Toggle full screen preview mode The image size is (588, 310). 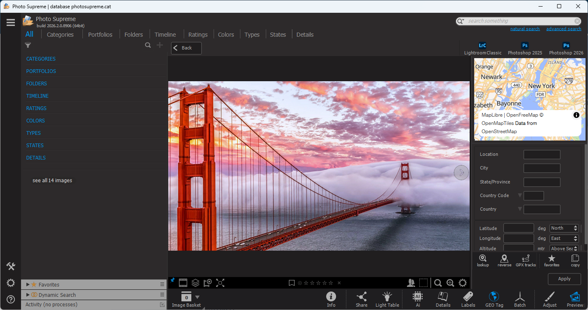pos(220,283)
